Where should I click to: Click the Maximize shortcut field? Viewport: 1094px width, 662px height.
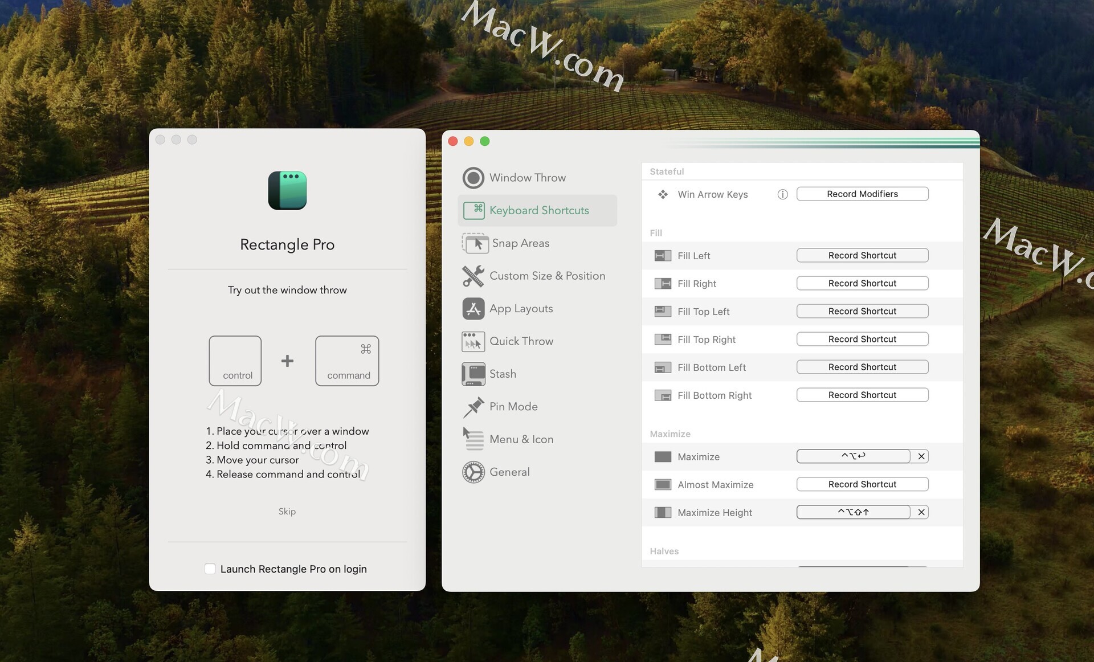click(853, 456)
